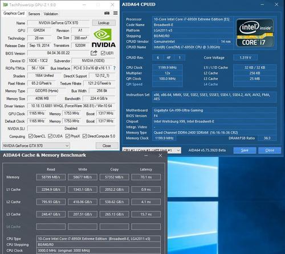Switch to the Graphics Card tab
The width and height of the screenshot is (285, 254).
pos(14,13)
